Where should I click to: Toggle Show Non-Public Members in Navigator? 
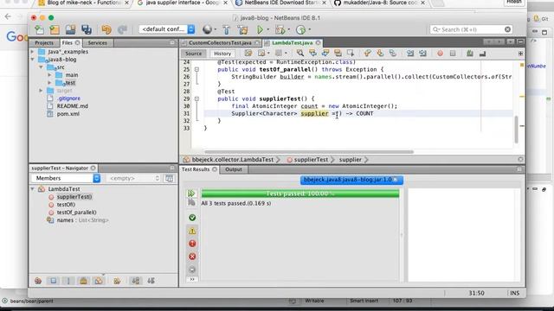coord(83,281)
